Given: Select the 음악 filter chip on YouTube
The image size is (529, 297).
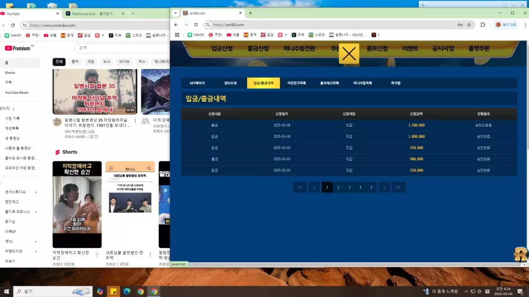Looking at the screenshot, I should click(75, 62).
